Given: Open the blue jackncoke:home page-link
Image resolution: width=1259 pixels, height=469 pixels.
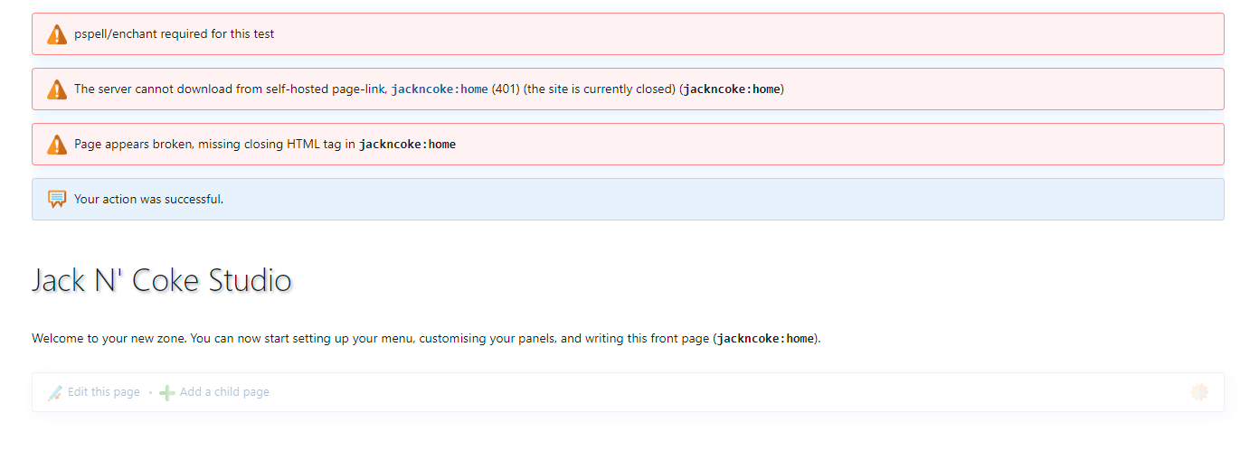Looking at the screenshot, I should coord(440,89).
